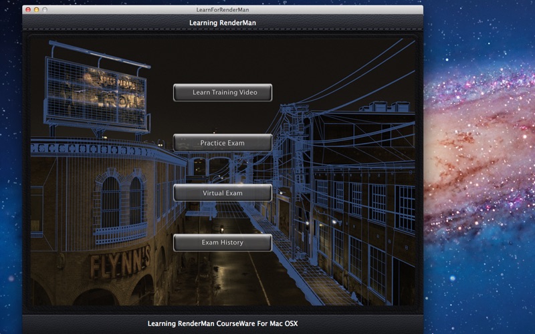This screenshot has width=535, height=334.
Task: Start the Practice Exam
Action: click(x=223, y=143)
